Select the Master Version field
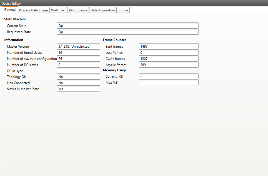Screen dimensions: 268x176 click(x=78, y=47)
